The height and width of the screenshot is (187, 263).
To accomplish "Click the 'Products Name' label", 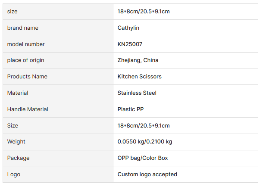I will (27, 77).
